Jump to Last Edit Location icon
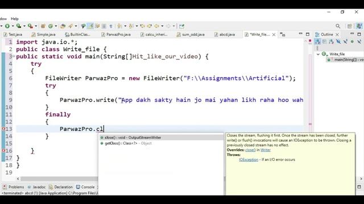The width and height of the screenshot is (364, 204). (x=143, y=26)
